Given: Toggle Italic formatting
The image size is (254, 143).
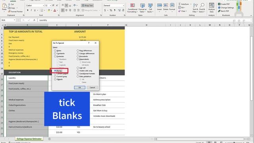Looking at the screenshot, I should (31, 10).
